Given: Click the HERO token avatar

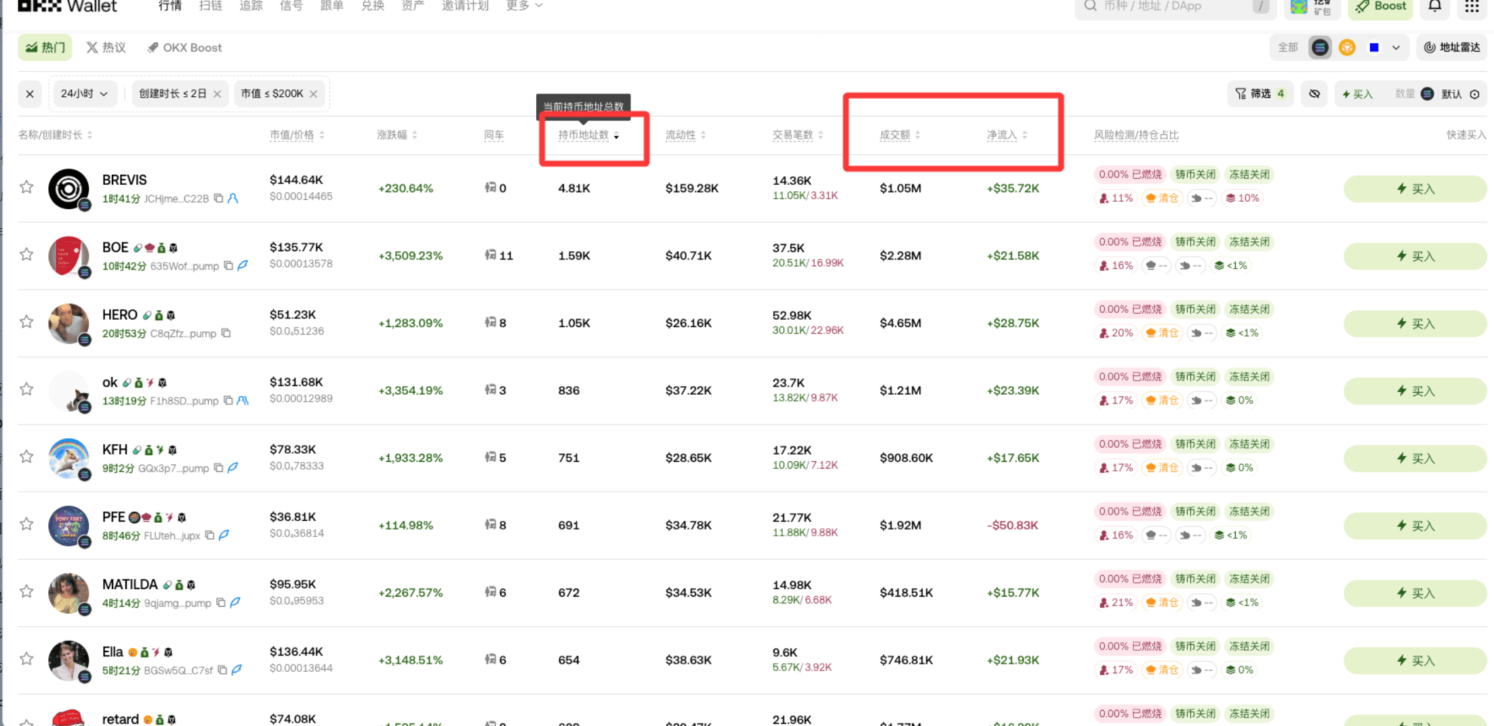Looking at the screenshot, I should (x=68, y=324).
